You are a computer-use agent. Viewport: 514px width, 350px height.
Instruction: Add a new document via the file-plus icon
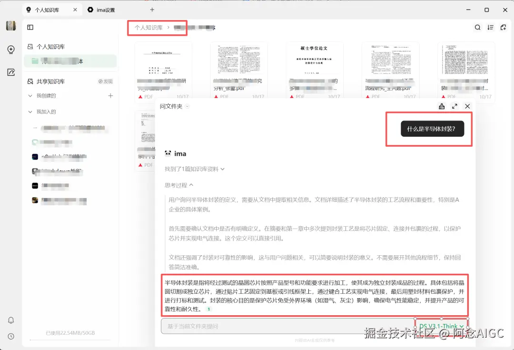pos(503,28)
